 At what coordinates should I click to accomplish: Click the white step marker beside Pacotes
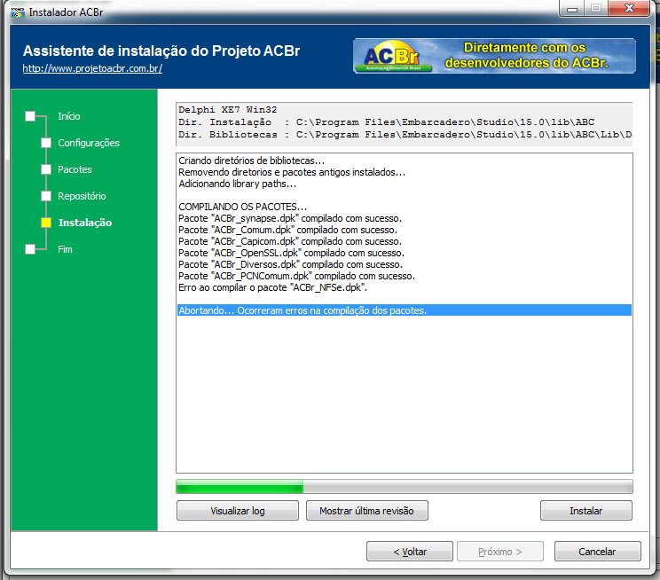tap(46, 169)
